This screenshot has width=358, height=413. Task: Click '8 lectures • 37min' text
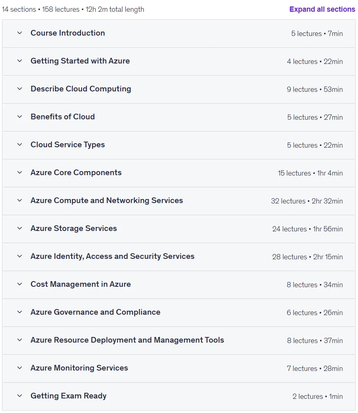(315, 341)
